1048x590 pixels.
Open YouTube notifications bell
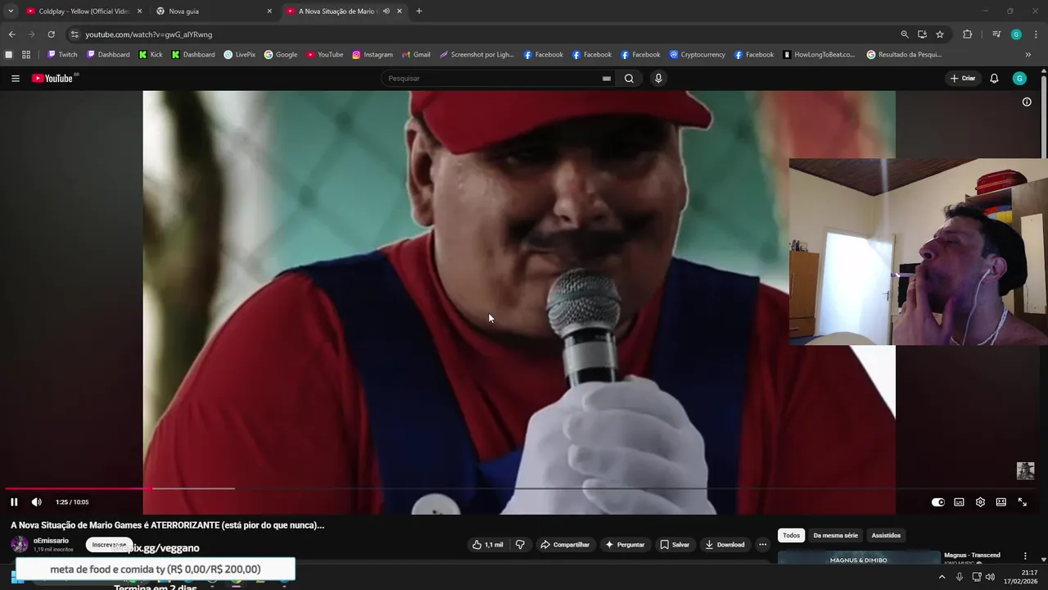pos(994,79)
